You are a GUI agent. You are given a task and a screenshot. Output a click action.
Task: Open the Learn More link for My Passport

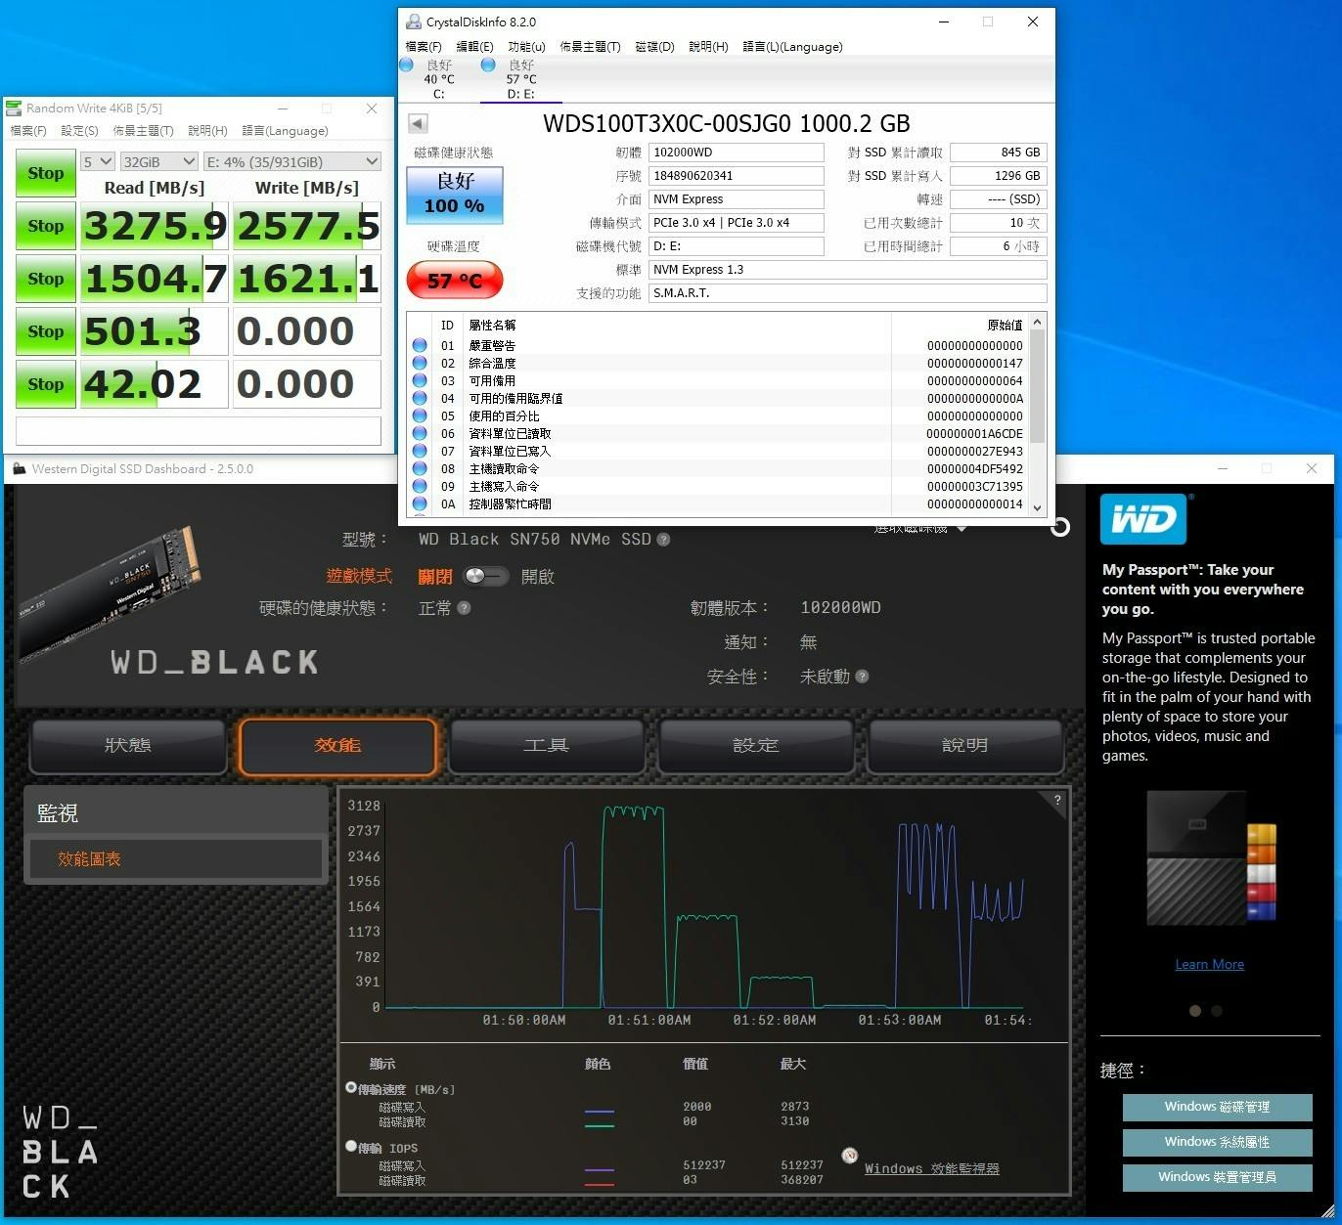(1210, 964)
